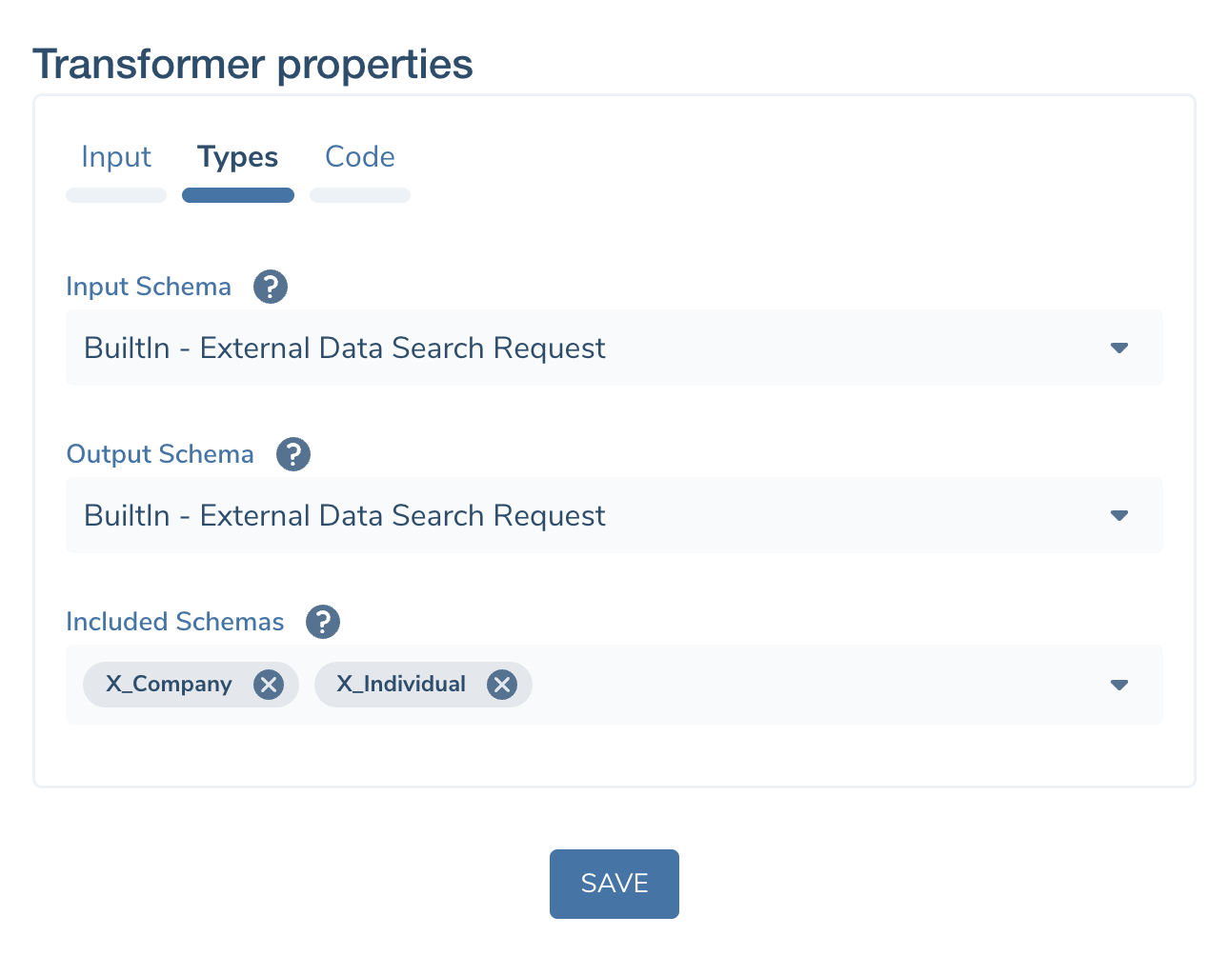Viewport: 1229px width, 956px height.
Task: Click the X_Individual chip text
Action: [x=400, y=684]
